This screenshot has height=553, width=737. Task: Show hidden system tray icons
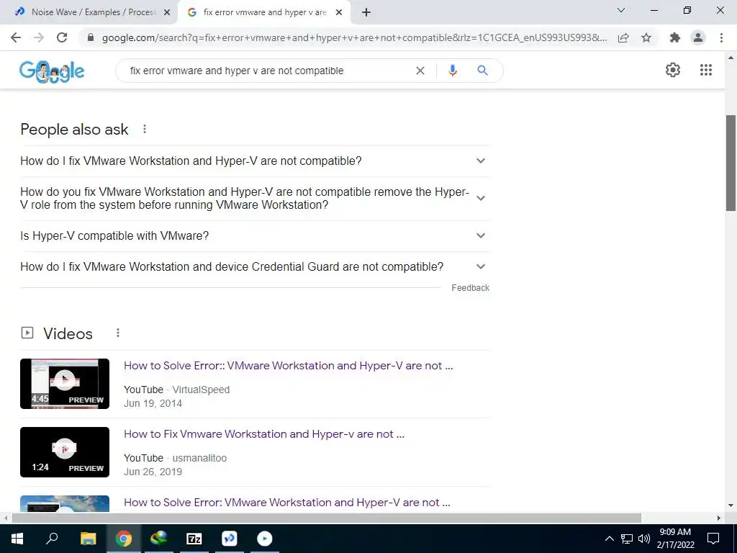click(609, 539)
